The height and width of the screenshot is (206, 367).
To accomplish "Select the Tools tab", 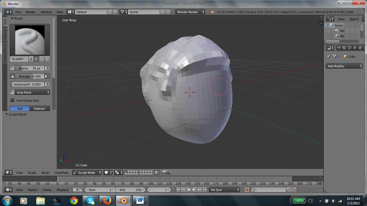I will click(5, 22).
